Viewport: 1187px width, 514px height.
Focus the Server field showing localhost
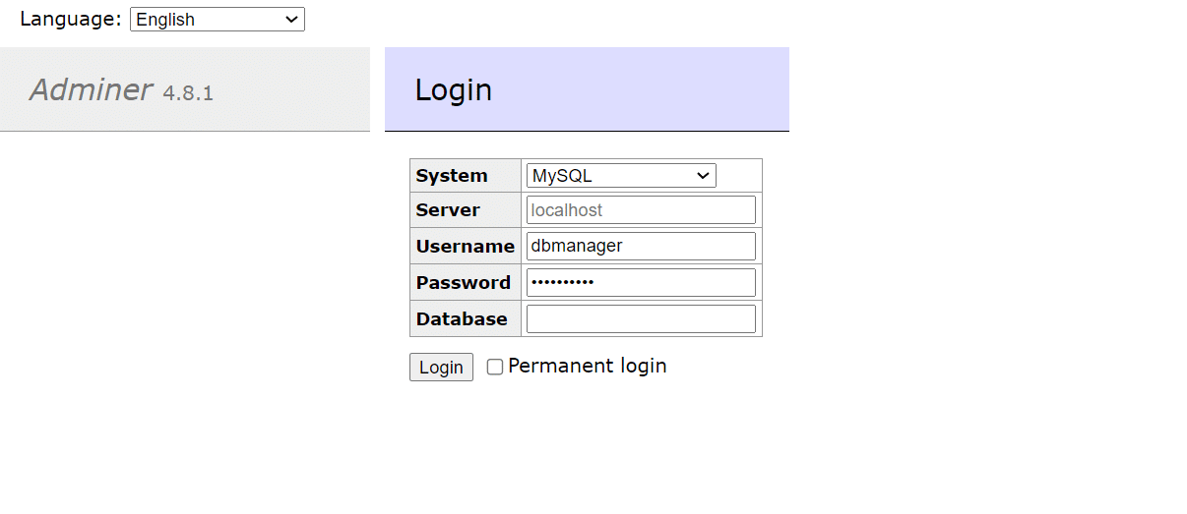[x=641, y=210]
